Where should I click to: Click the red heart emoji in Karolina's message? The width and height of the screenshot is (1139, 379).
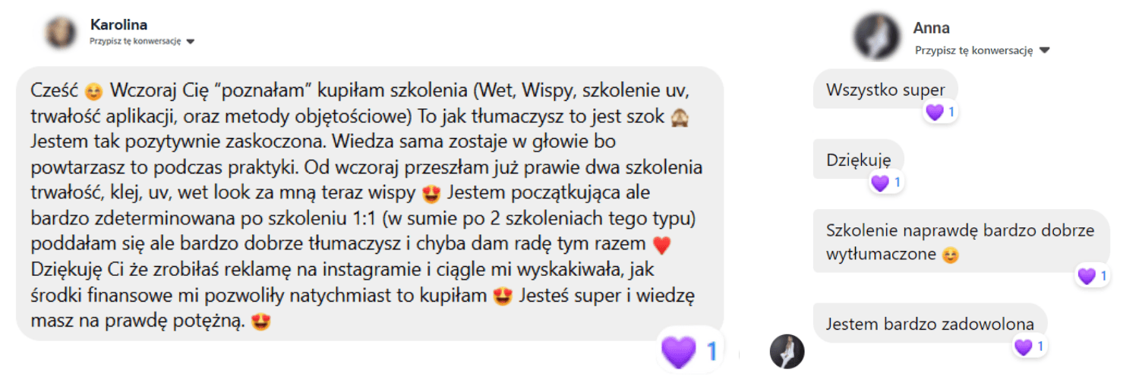662,246
